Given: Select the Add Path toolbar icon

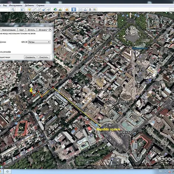Looking at the screenshot, I should (39, 9).
